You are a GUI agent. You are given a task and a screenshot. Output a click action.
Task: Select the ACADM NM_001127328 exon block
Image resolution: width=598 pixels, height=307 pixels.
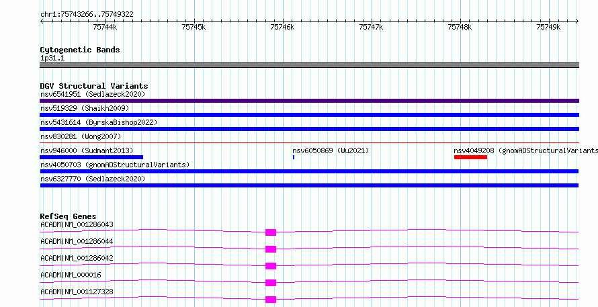pos(271,300)
